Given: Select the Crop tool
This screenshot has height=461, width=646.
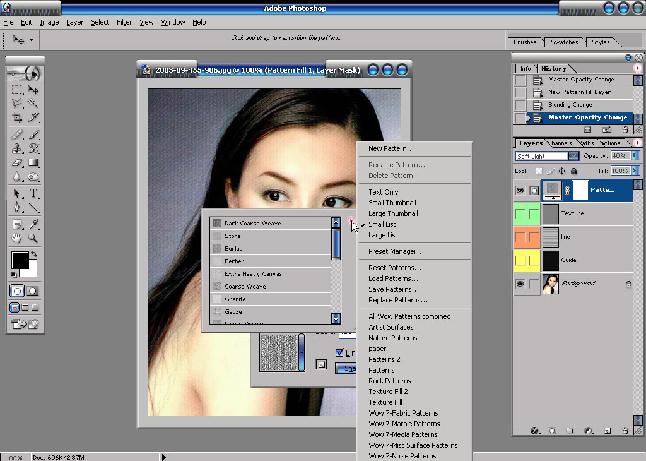Looking at the screenshot, I should coord(17,117).
